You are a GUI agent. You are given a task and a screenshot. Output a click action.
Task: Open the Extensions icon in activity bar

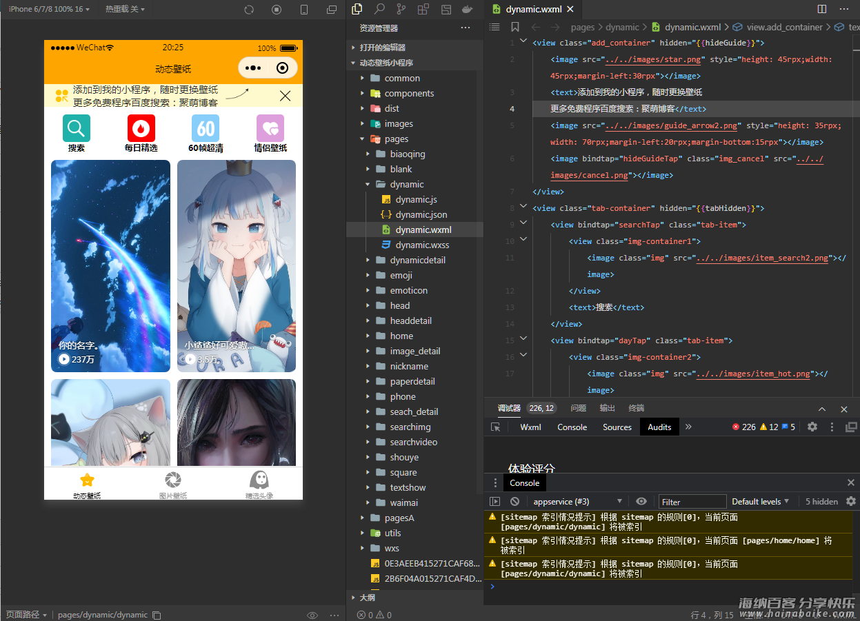coord(423,10)
